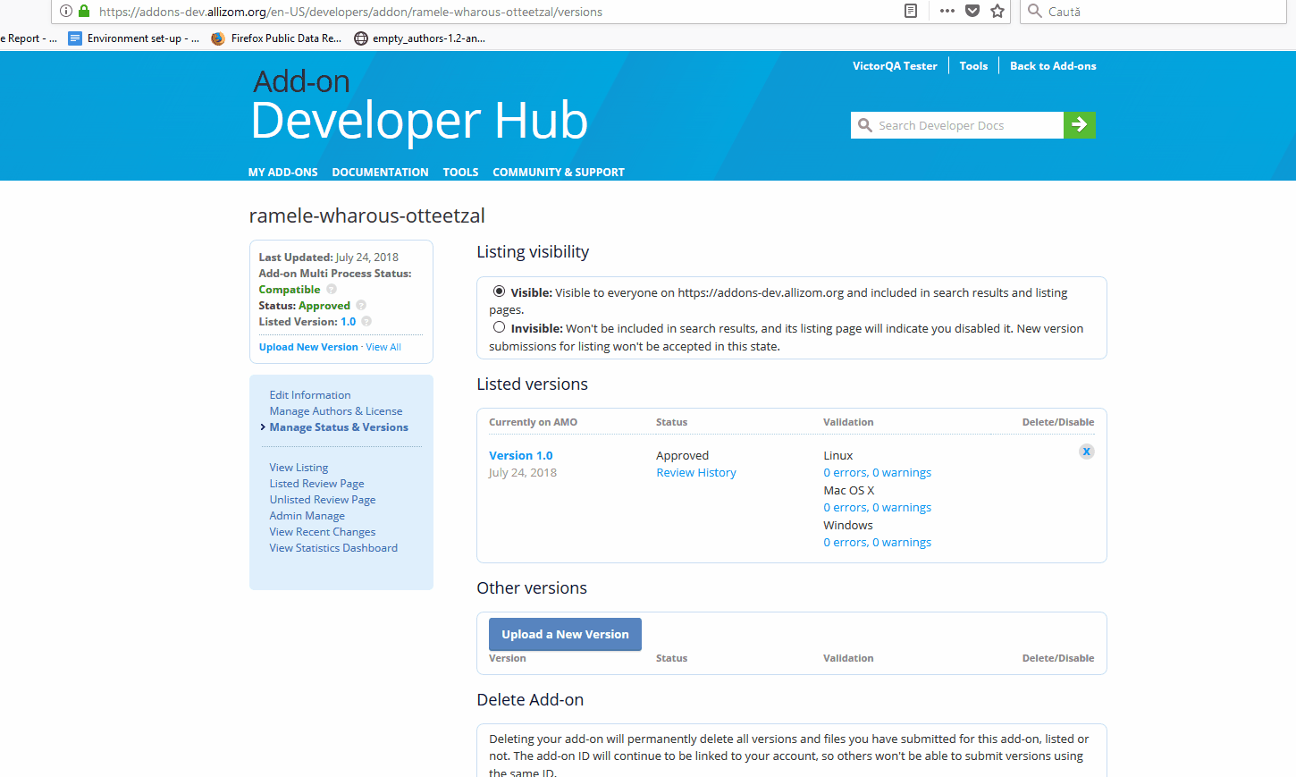
Task: Open Review History link
Action: tap(696, 473)
